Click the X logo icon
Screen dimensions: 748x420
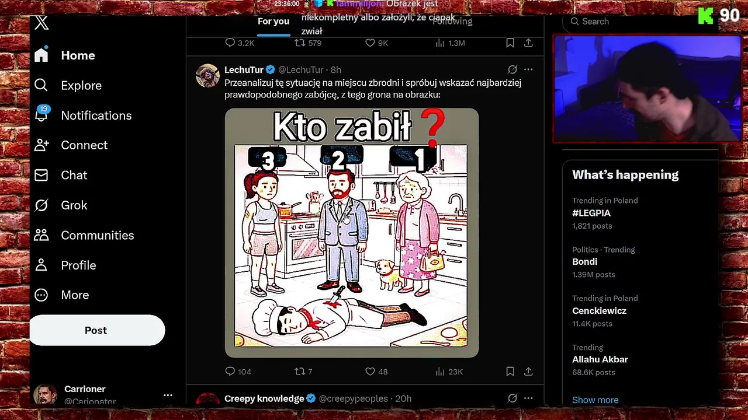(x=41, y=23)
